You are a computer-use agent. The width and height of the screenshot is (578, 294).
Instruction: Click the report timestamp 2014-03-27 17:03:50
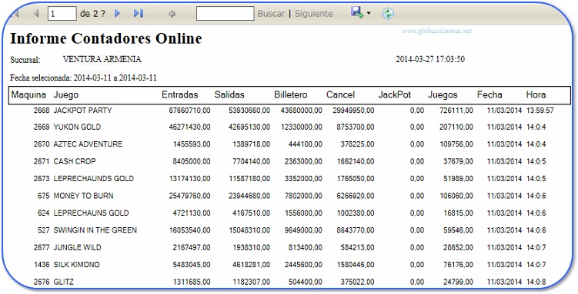pyautogui.click(x=430, y=59)
